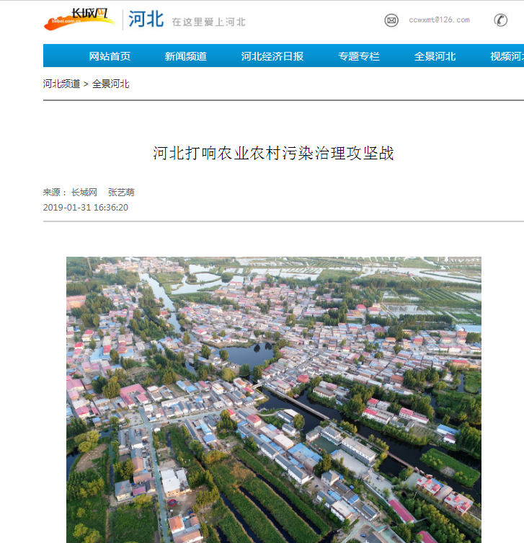Click the publish timestamp 2019-01-31 16:36:20
Viewport: 524px width, 543px height.
coord(86,208)
